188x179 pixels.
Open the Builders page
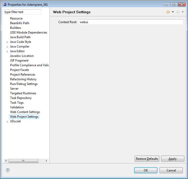coord(16,28)
